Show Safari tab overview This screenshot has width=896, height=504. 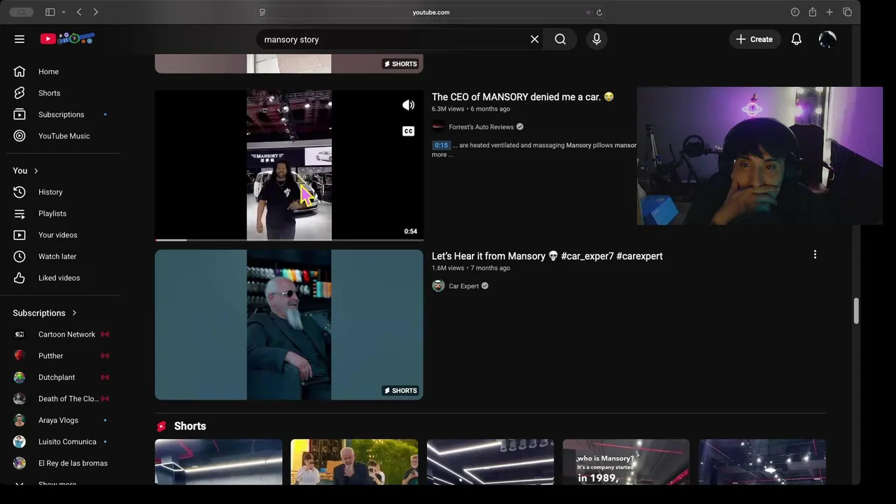847,12
